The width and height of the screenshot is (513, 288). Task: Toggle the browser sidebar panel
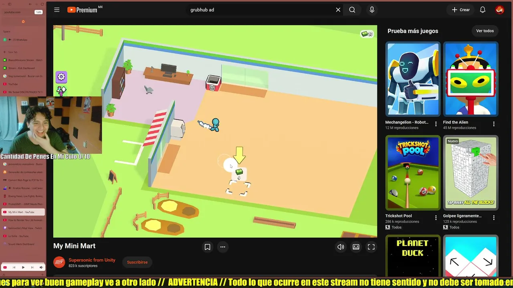click(10, 4)
